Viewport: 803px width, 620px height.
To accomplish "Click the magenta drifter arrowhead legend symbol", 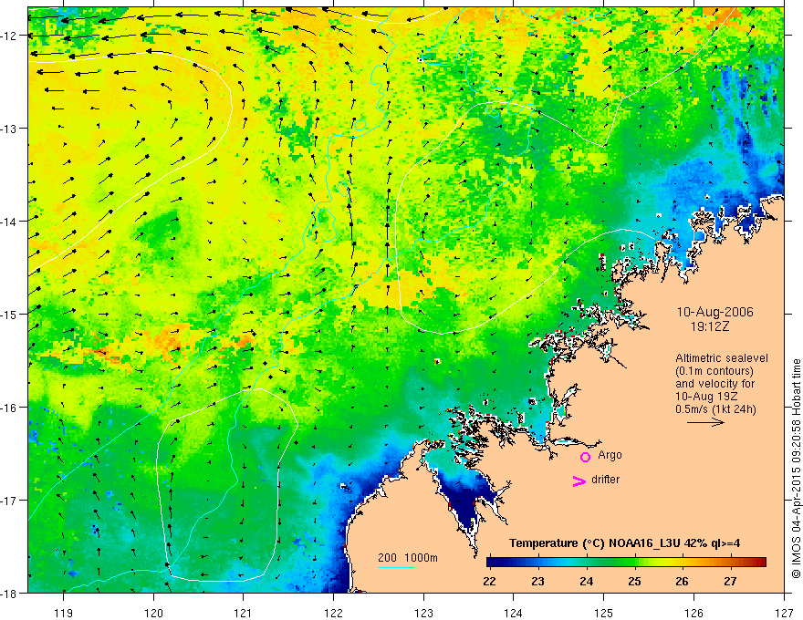I will coord(579,480).
